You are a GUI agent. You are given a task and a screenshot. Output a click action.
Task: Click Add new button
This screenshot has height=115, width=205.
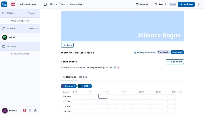coord(187,4)
